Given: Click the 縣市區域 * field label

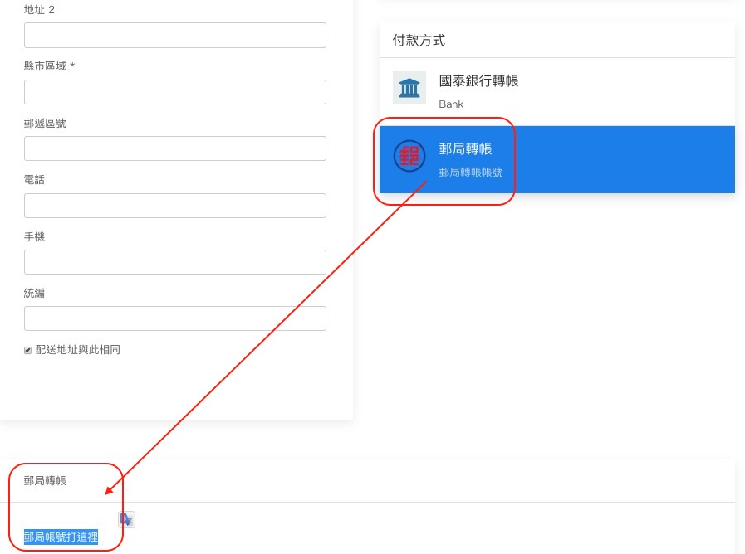Looking at the screenshot, I should [x=49, y=66].
